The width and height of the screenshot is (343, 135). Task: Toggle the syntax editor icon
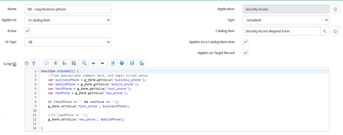pyautogui.click(x=35, y=63)
